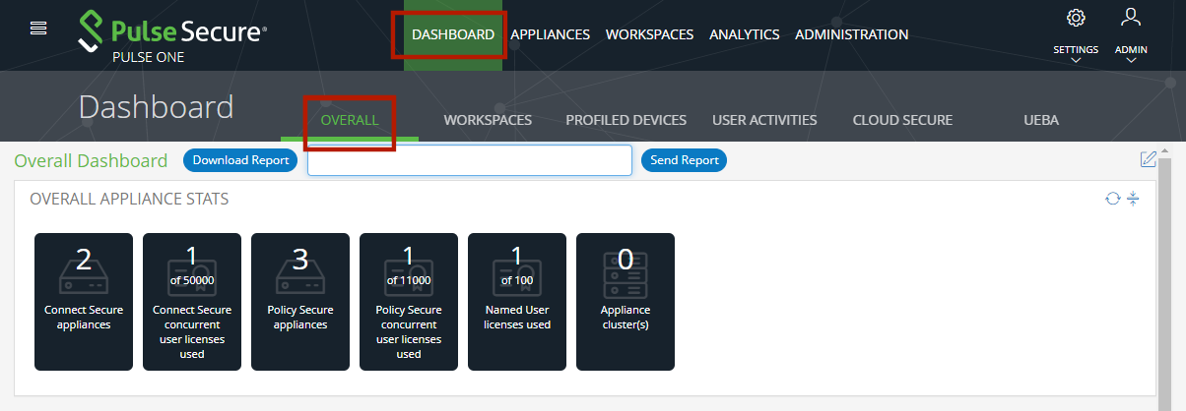Click the Pulse Secure logo

pos(172,34)
